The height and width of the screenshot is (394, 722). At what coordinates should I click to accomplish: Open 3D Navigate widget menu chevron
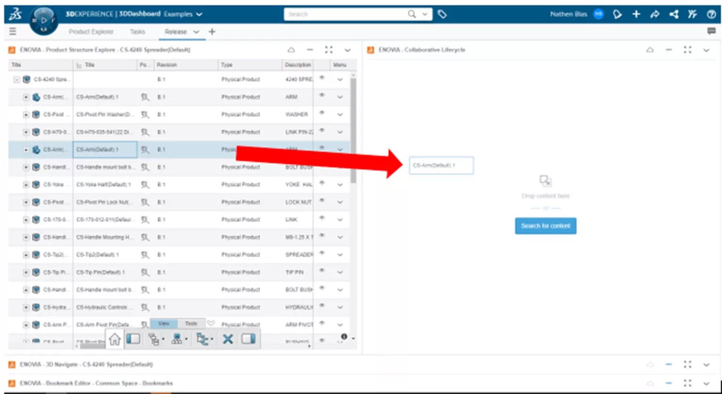pos(706,364)
